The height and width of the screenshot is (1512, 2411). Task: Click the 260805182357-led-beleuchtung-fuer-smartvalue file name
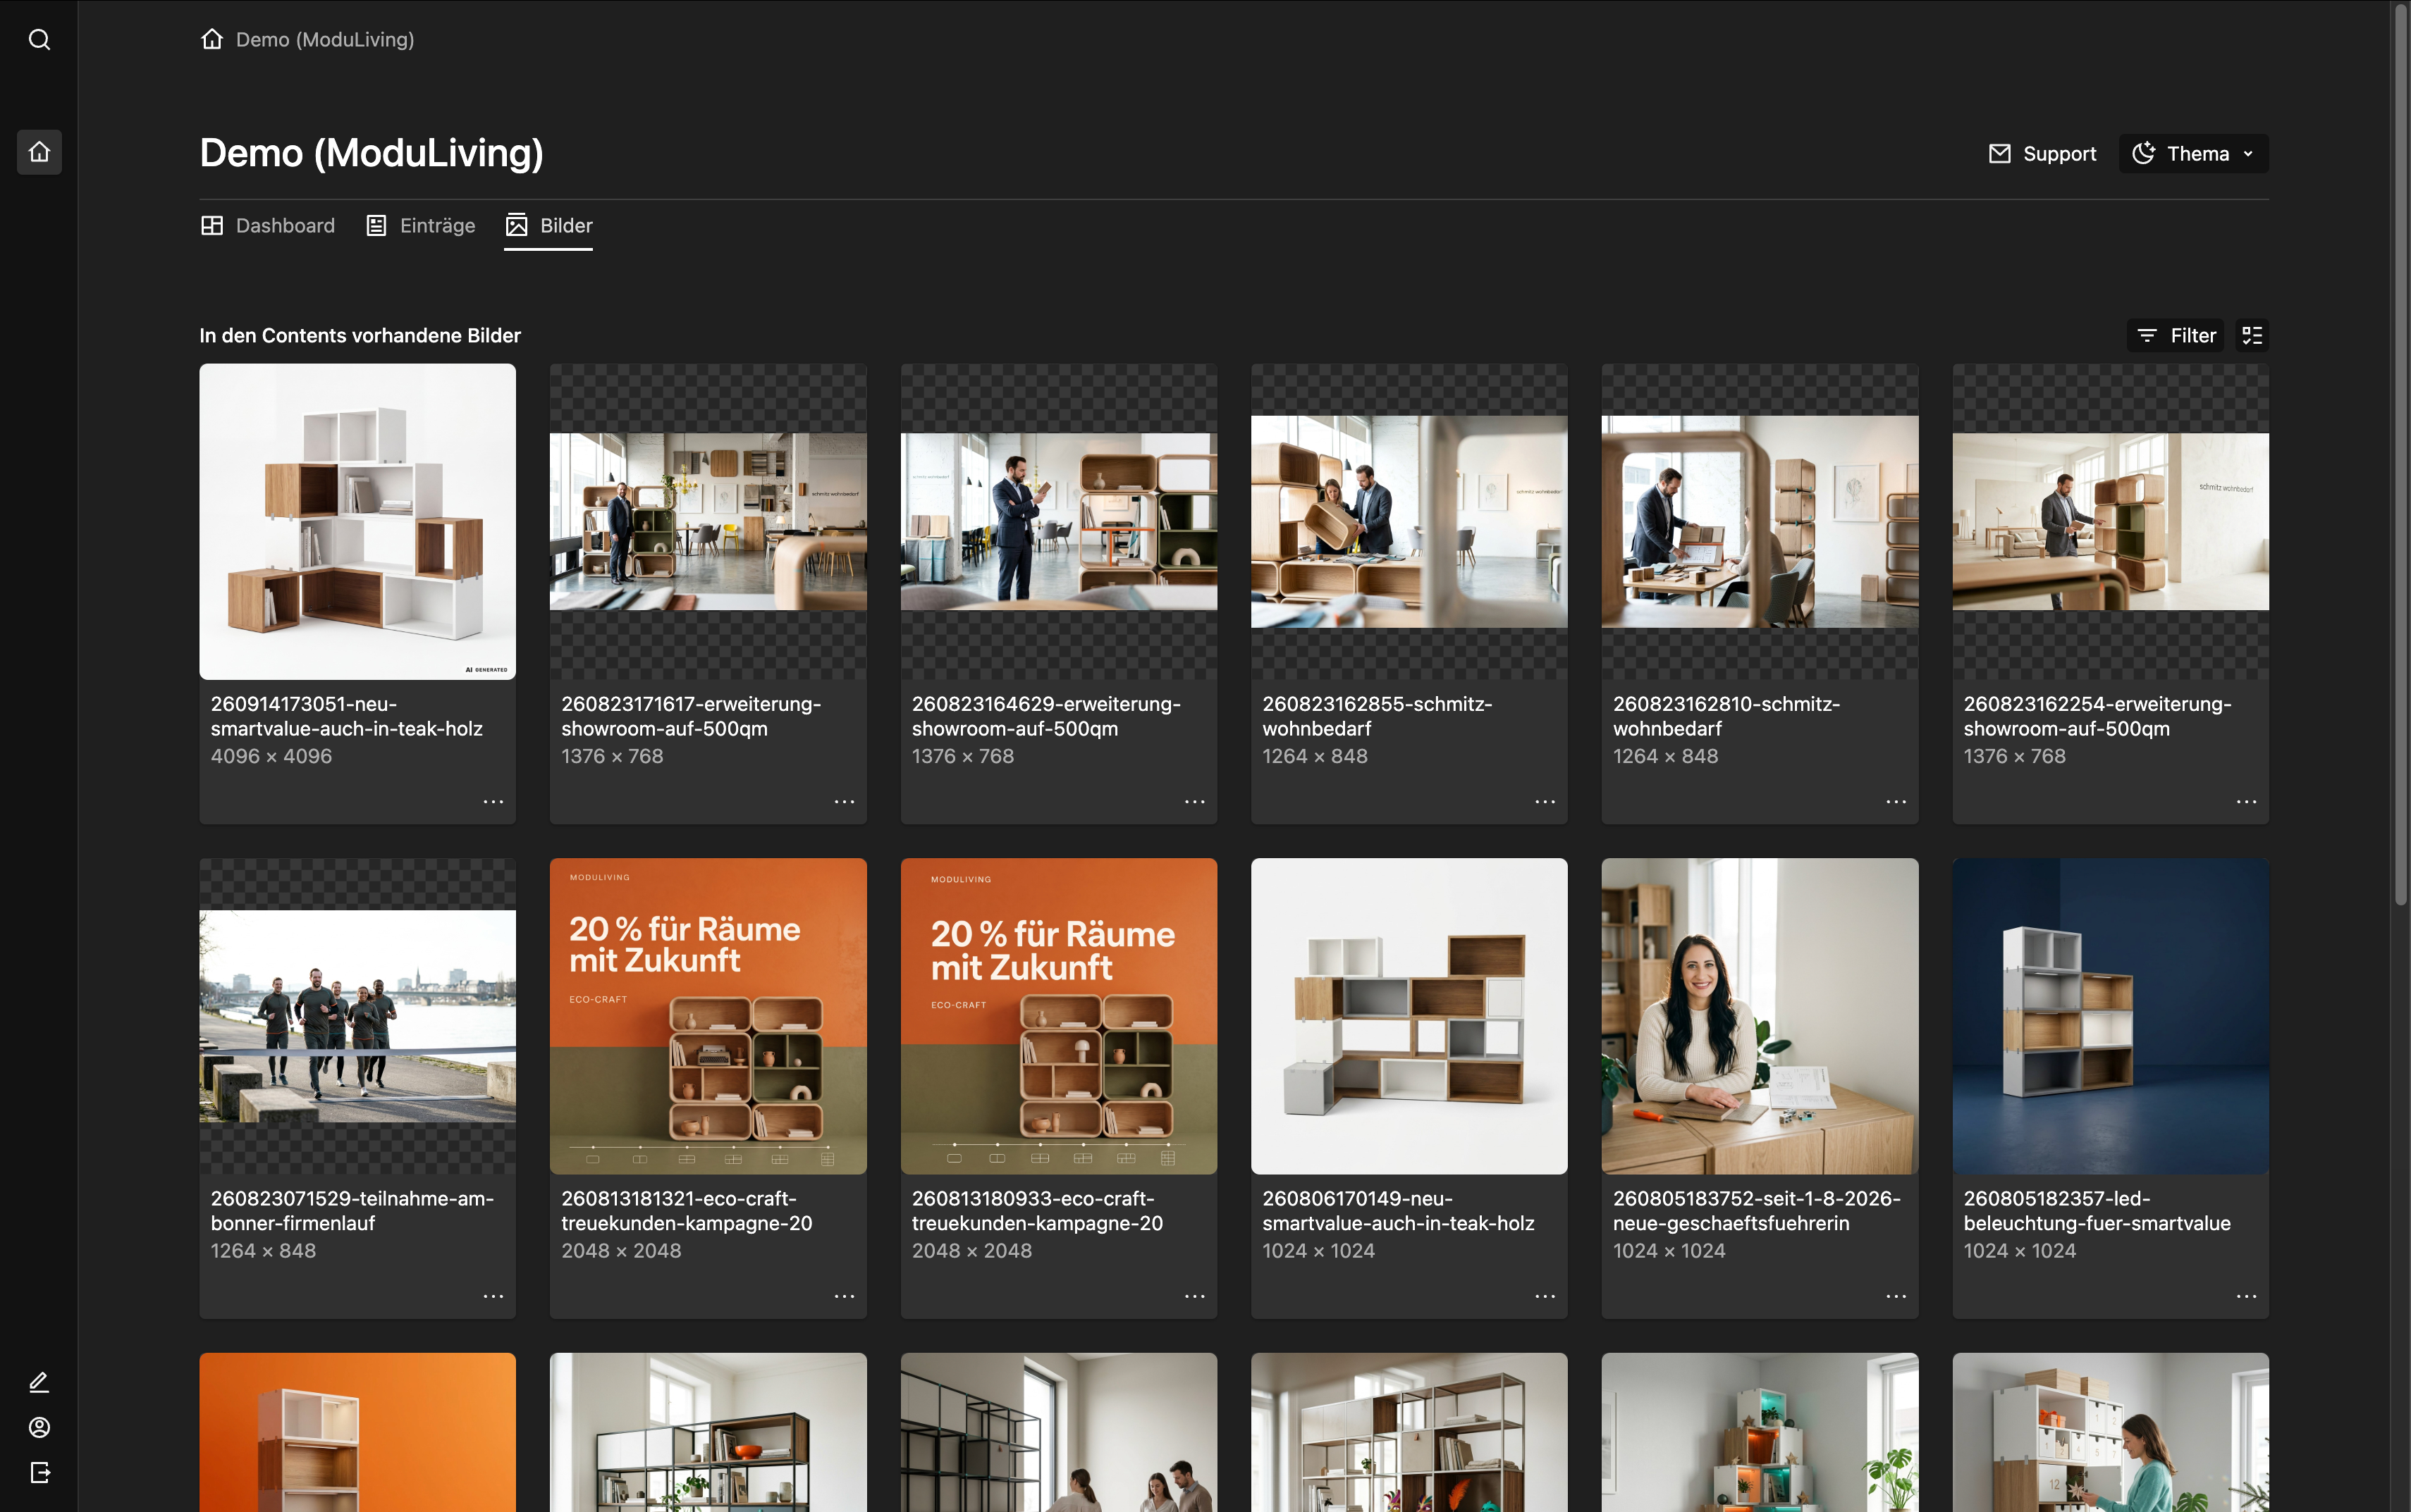(2097, 1210)
